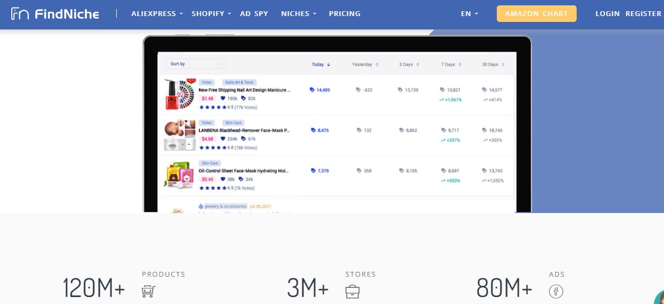Sort by the Yesterday column
This screenshot has width=664, height=304.
(x=365, y=65)
